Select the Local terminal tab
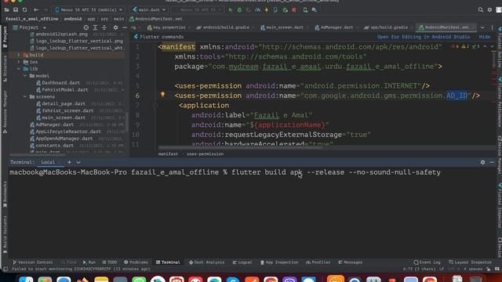Screen dimensions: 502x282 (48, 162)
